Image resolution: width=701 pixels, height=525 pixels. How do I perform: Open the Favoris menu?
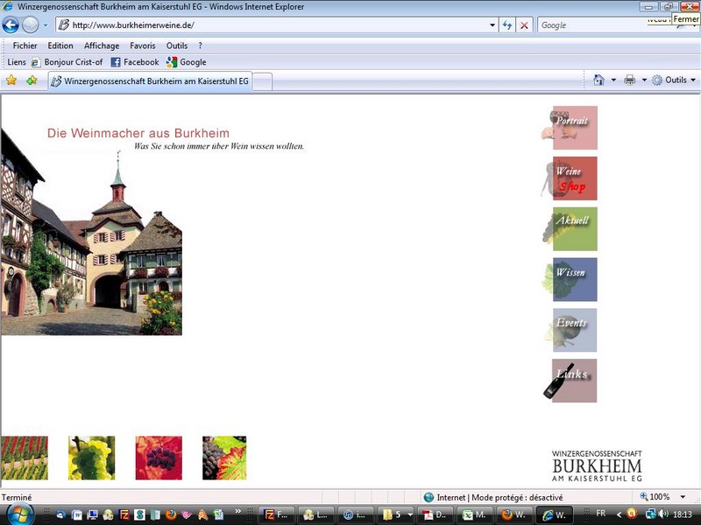pyautogui.click(x=143, y=45)
